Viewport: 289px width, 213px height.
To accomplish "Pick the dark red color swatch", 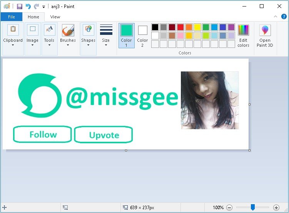I will [x=172, y=27].
